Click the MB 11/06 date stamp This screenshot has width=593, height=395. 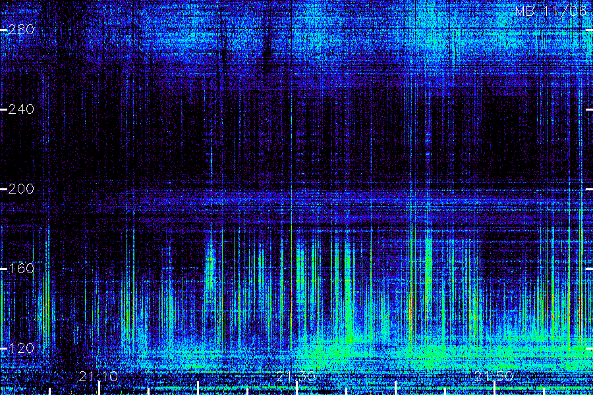[551, 11]
